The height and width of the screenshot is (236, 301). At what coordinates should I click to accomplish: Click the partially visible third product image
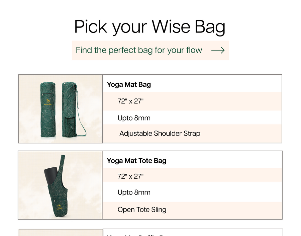[x=61, y=233]
